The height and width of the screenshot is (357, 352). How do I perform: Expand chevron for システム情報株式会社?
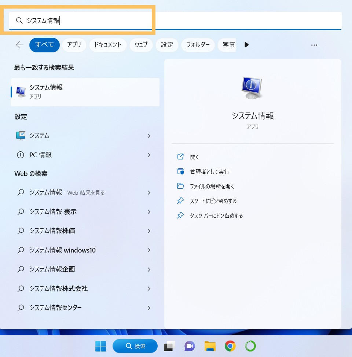(x=149, y=289)
